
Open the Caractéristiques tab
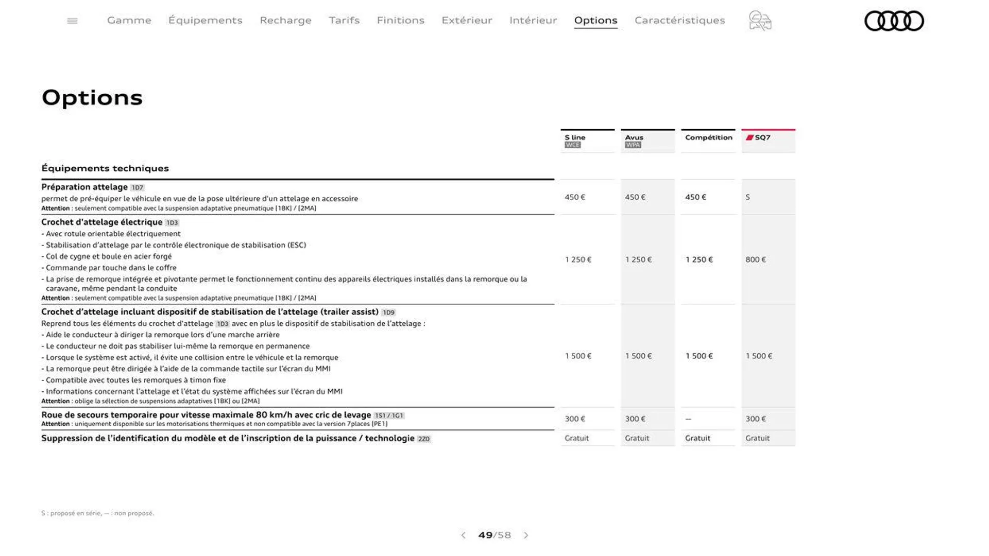point(680,20)
